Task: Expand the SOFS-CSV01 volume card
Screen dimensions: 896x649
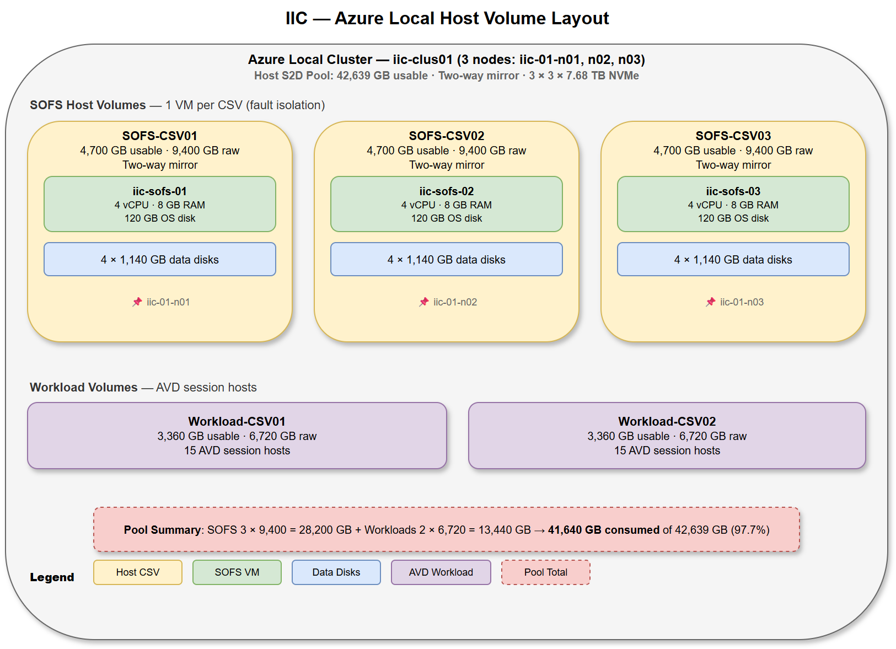Action: (x=159, y=136)
